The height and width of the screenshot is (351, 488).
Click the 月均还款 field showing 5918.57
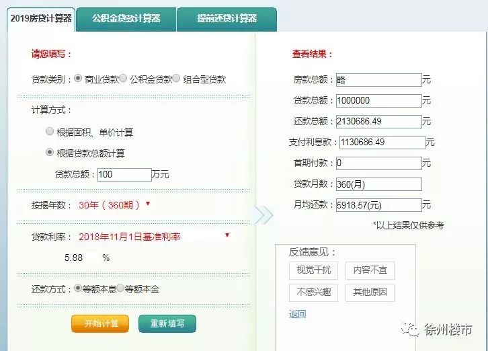[378, 205]
